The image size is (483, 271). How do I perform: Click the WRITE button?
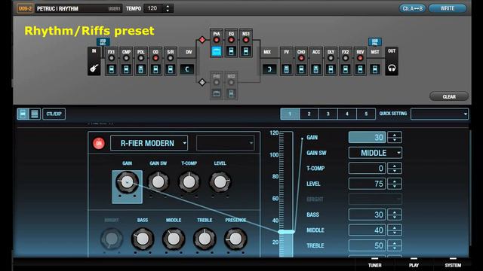coord(448,8)
